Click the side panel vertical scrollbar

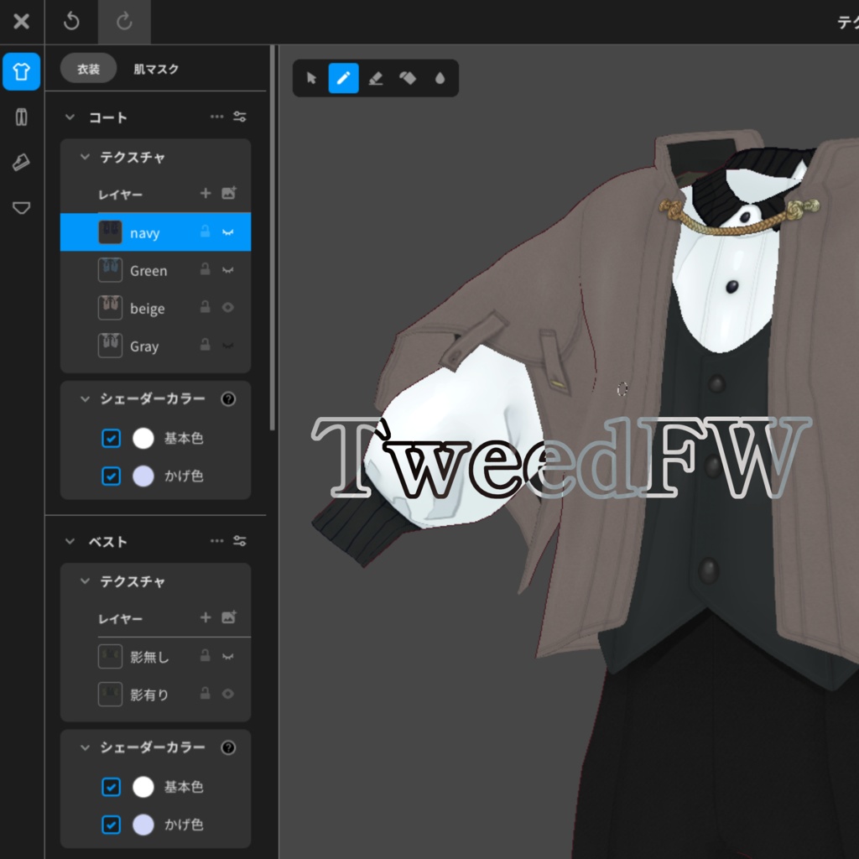[x=273, y=237]
